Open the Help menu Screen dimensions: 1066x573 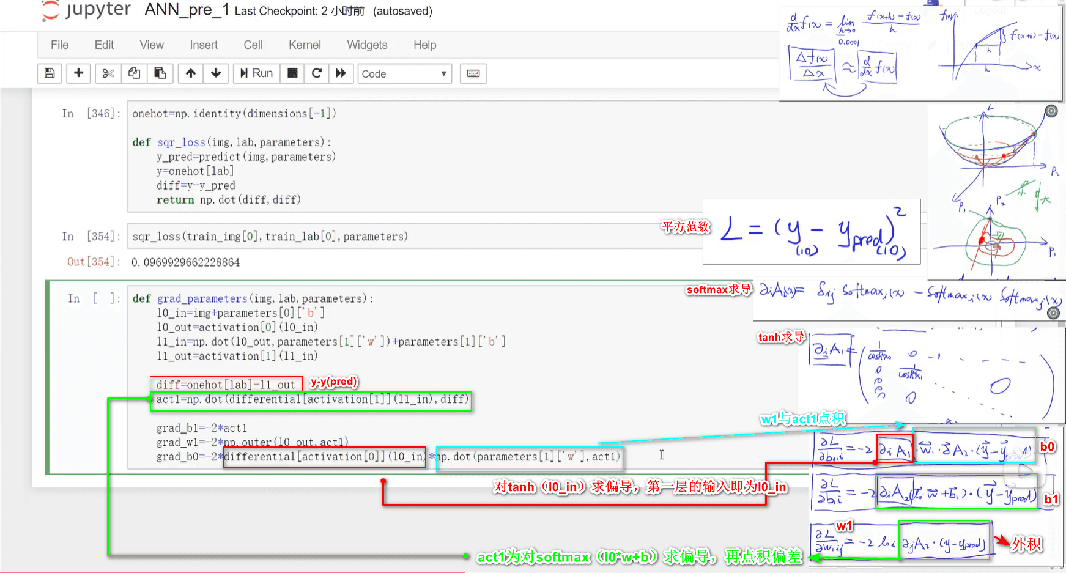(424, 45)
